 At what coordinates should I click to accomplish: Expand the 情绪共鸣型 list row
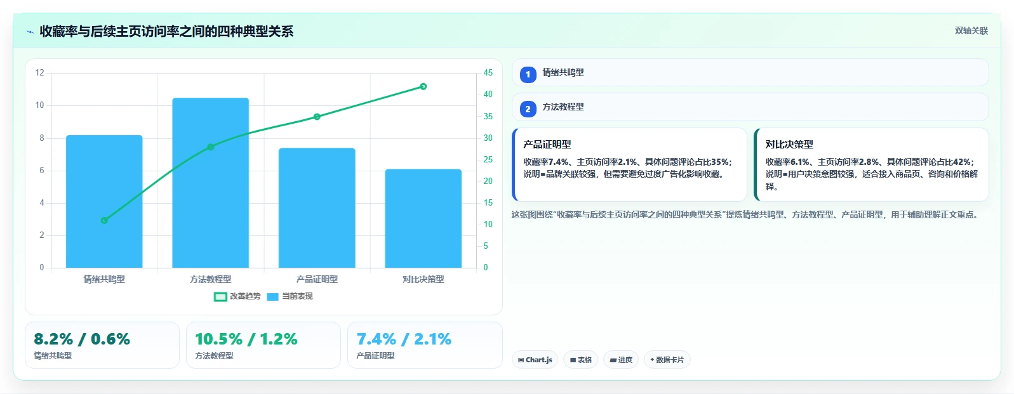(x=750, y=72)
